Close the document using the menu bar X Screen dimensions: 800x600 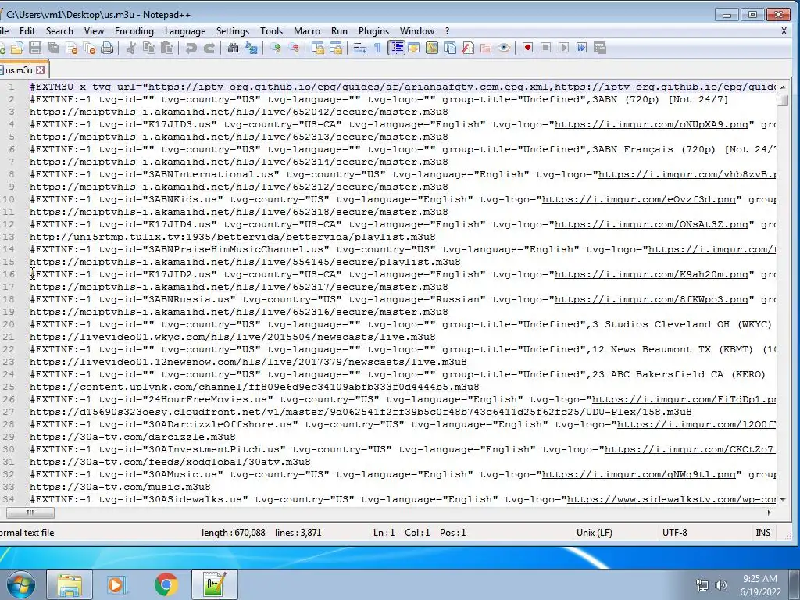tap(784, 31)
